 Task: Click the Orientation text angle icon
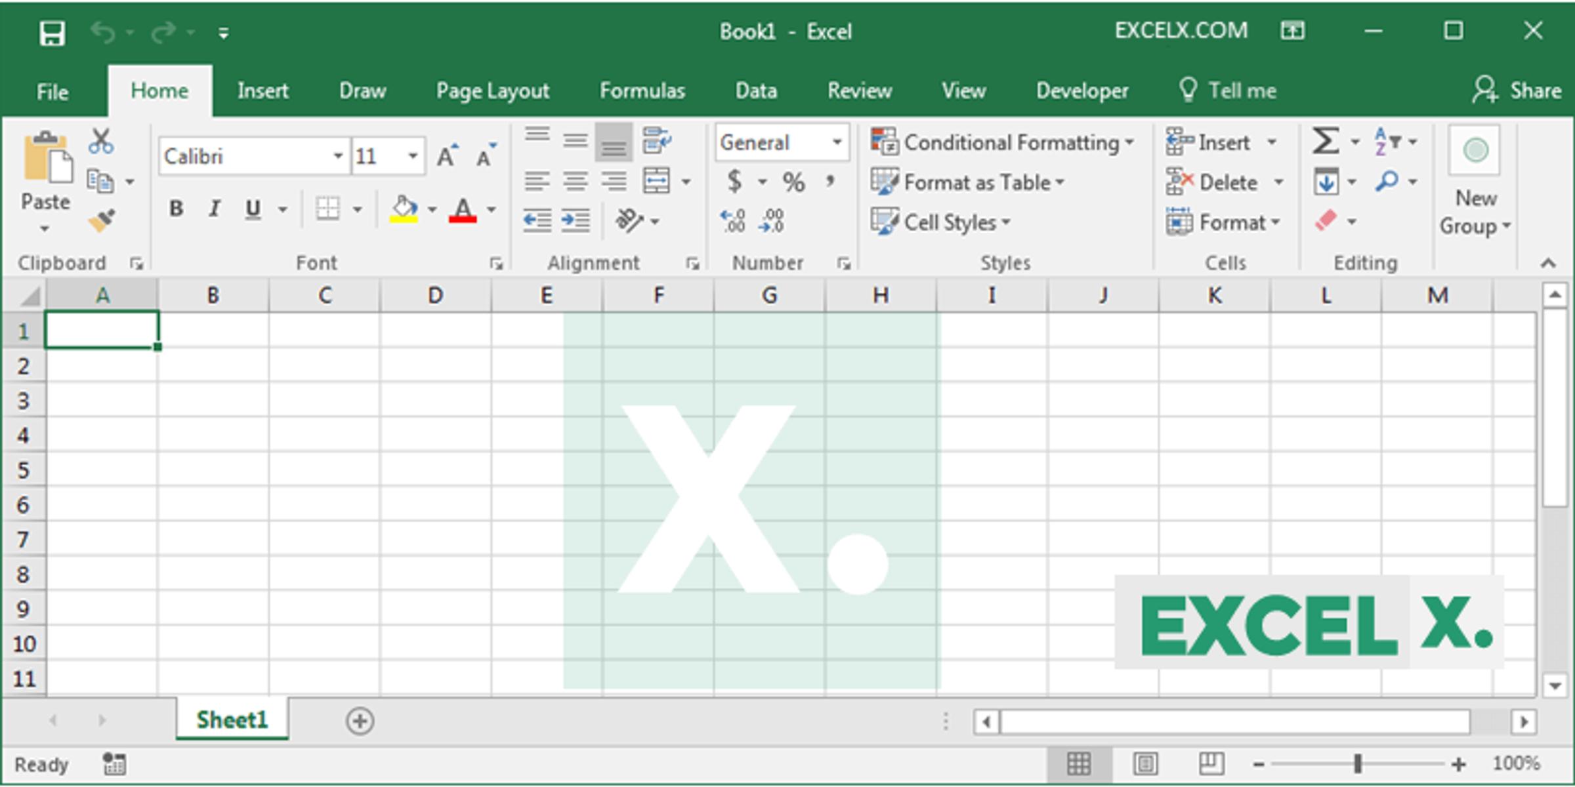point(629,220)
